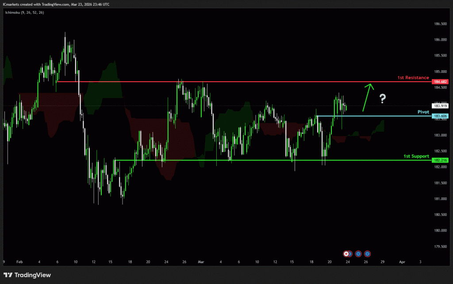
Task: Click the TradingView logo in bottom corner
Action: pos(27,275)
